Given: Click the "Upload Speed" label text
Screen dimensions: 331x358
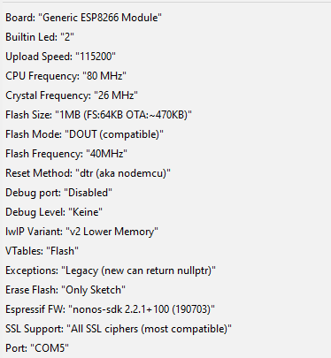Looking at the screenshot, I should click(x=38, y=57).
